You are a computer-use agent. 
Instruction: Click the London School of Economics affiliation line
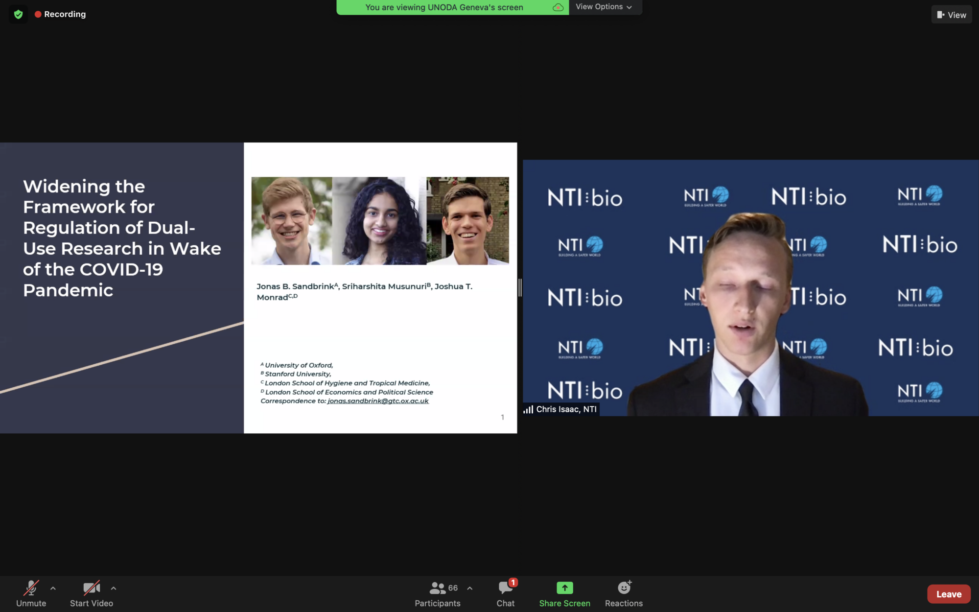pos(347,392)
